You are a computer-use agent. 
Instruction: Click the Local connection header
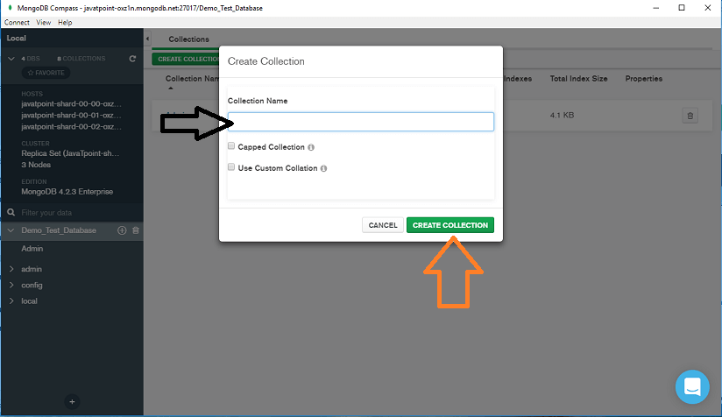pos(16,39)
